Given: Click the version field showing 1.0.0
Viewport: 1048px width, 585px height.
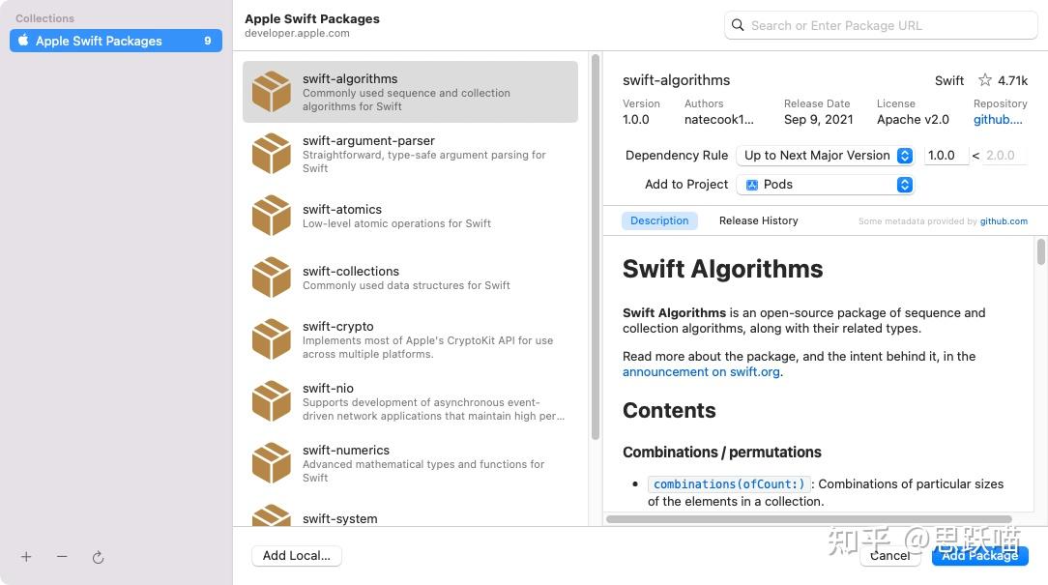Looking at the screenshot, I should click(x=945, y=155).
